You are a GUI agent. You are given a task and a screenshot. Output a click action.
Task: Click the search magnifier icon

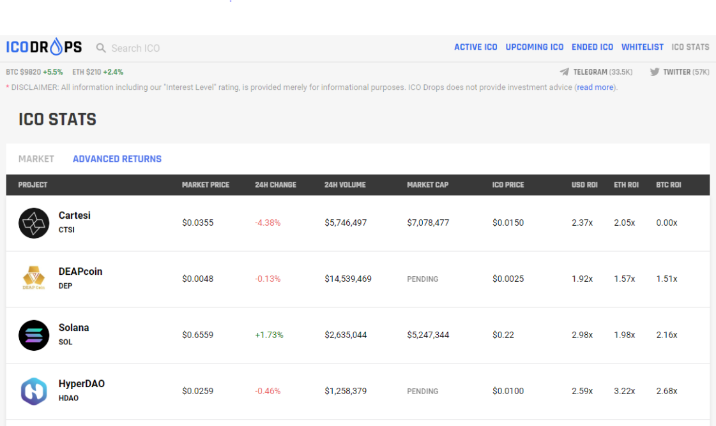[100, 47]
